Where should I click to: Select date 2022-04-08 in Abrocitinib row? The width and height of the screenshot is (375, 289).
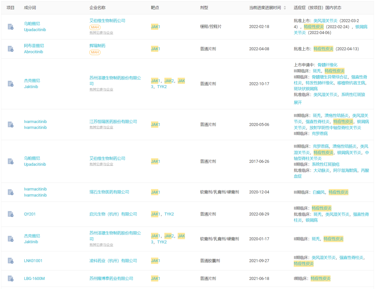259,49
